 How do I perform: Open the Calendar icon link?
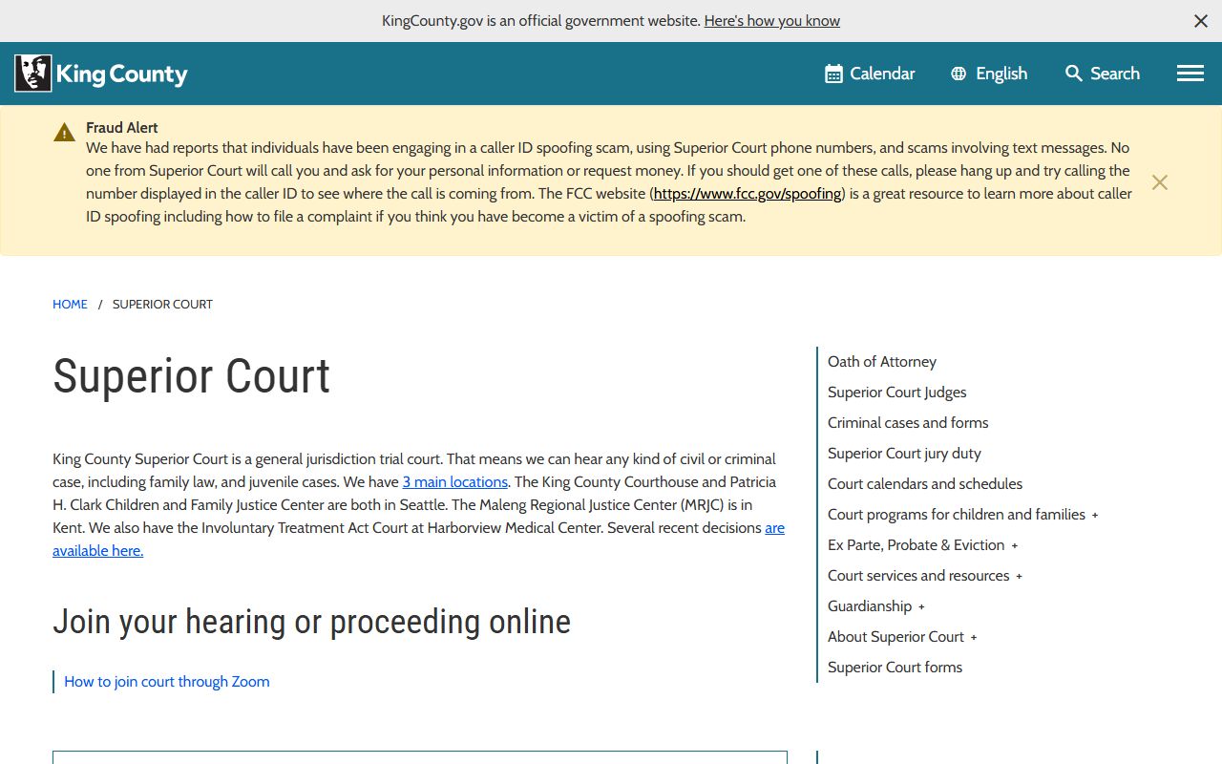[833, 74]
